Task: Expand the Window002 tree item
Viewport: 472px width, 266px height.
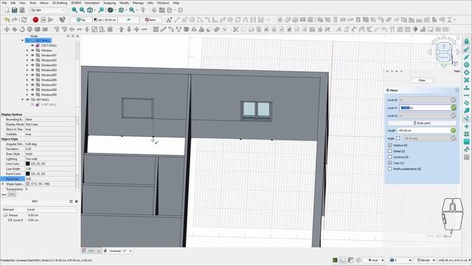Action: pyautogui.click(x=27, y=60)
